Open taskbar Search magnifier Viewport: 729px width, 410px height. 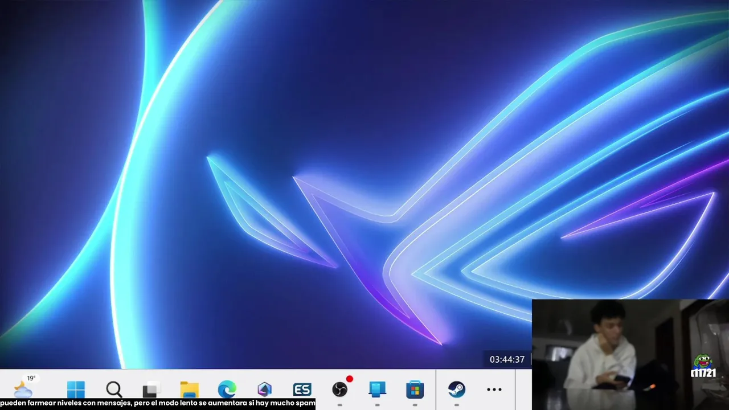[x=114, y=389]
